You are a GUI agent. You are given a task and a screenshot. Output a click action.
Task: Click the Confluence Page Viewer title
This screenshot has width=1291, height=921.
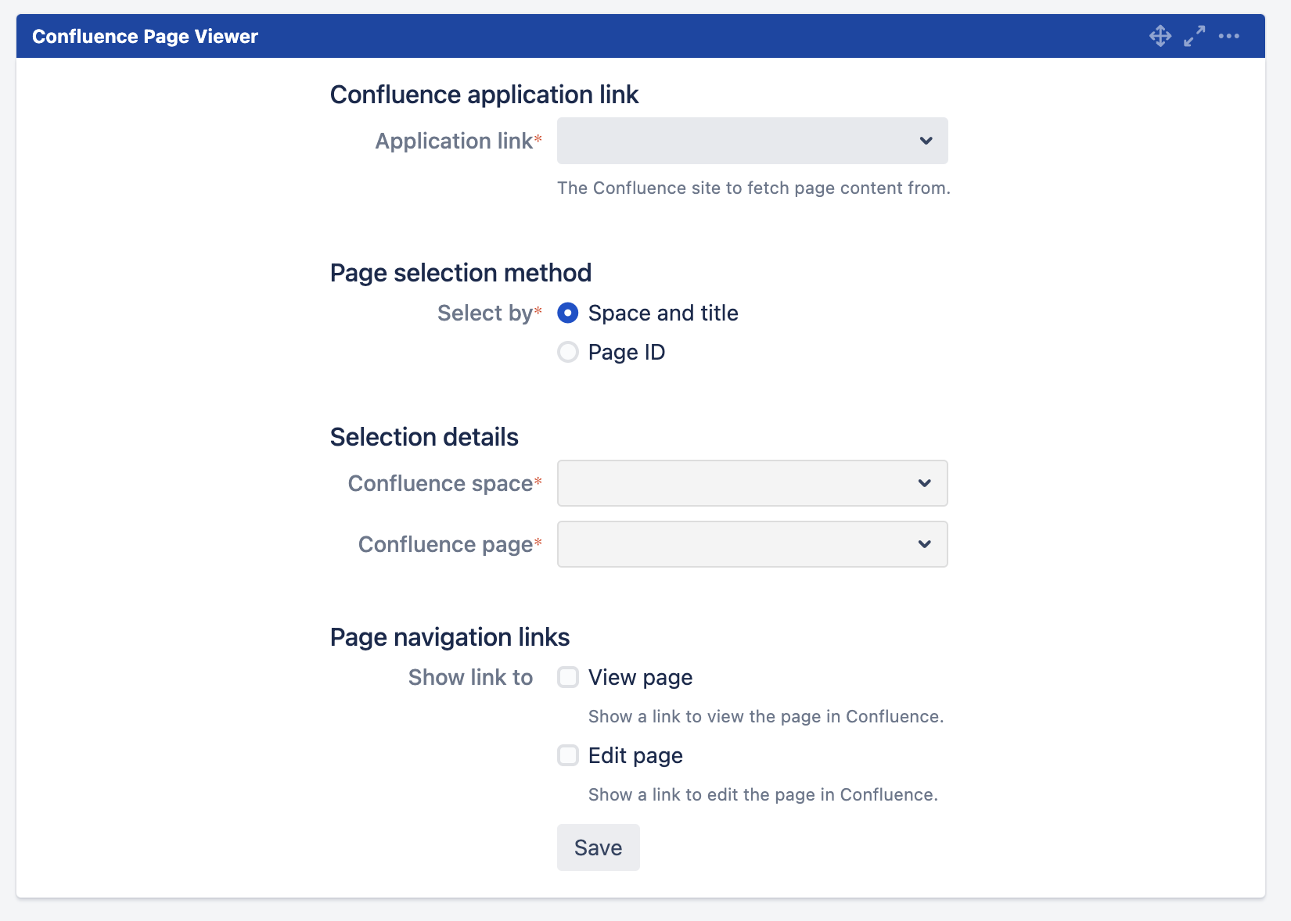point(146,37)
